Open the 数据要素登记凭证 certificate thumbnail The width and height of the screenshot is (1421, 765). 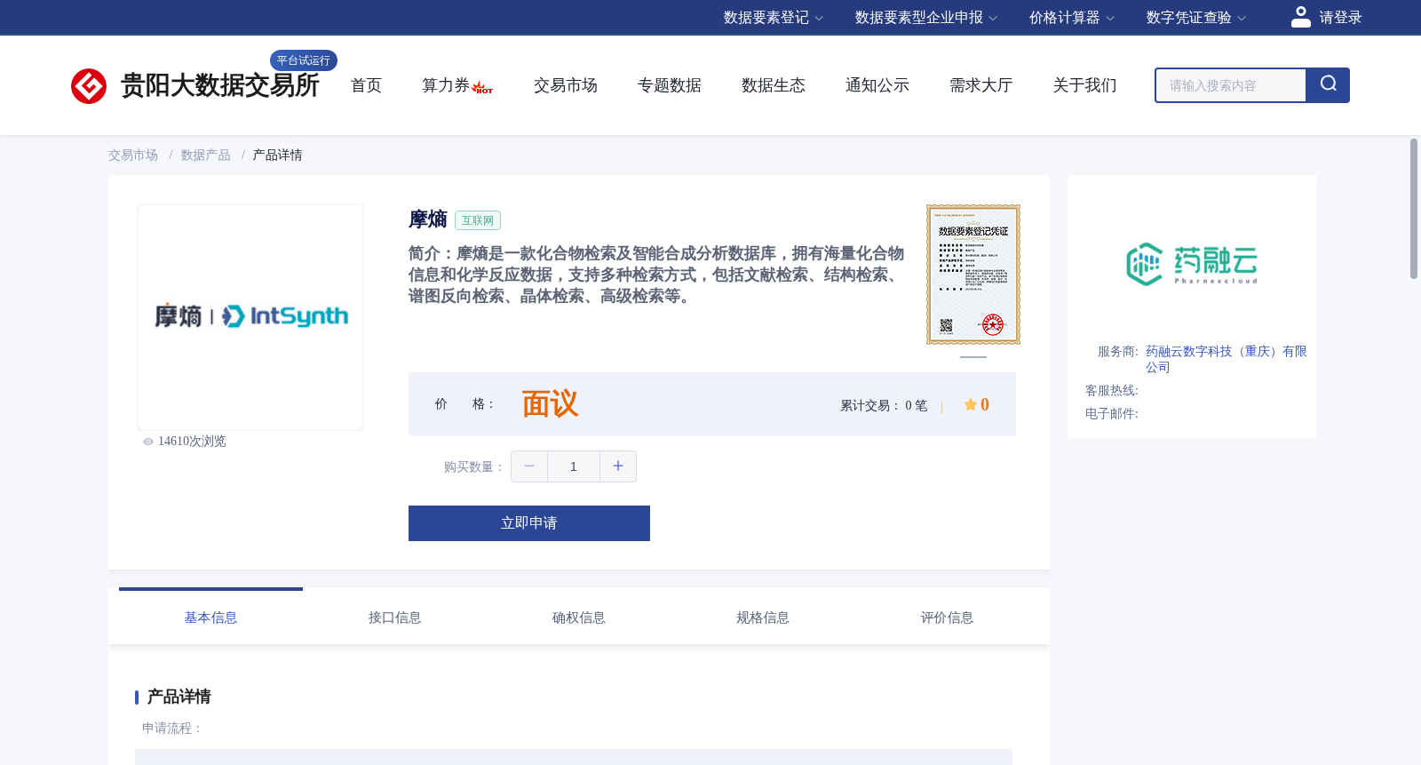point(973,275)
